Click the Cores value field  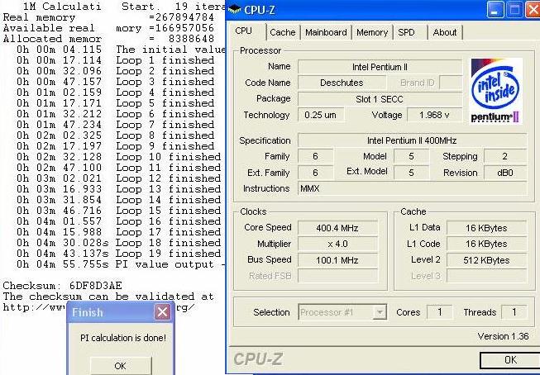(439, 312)
